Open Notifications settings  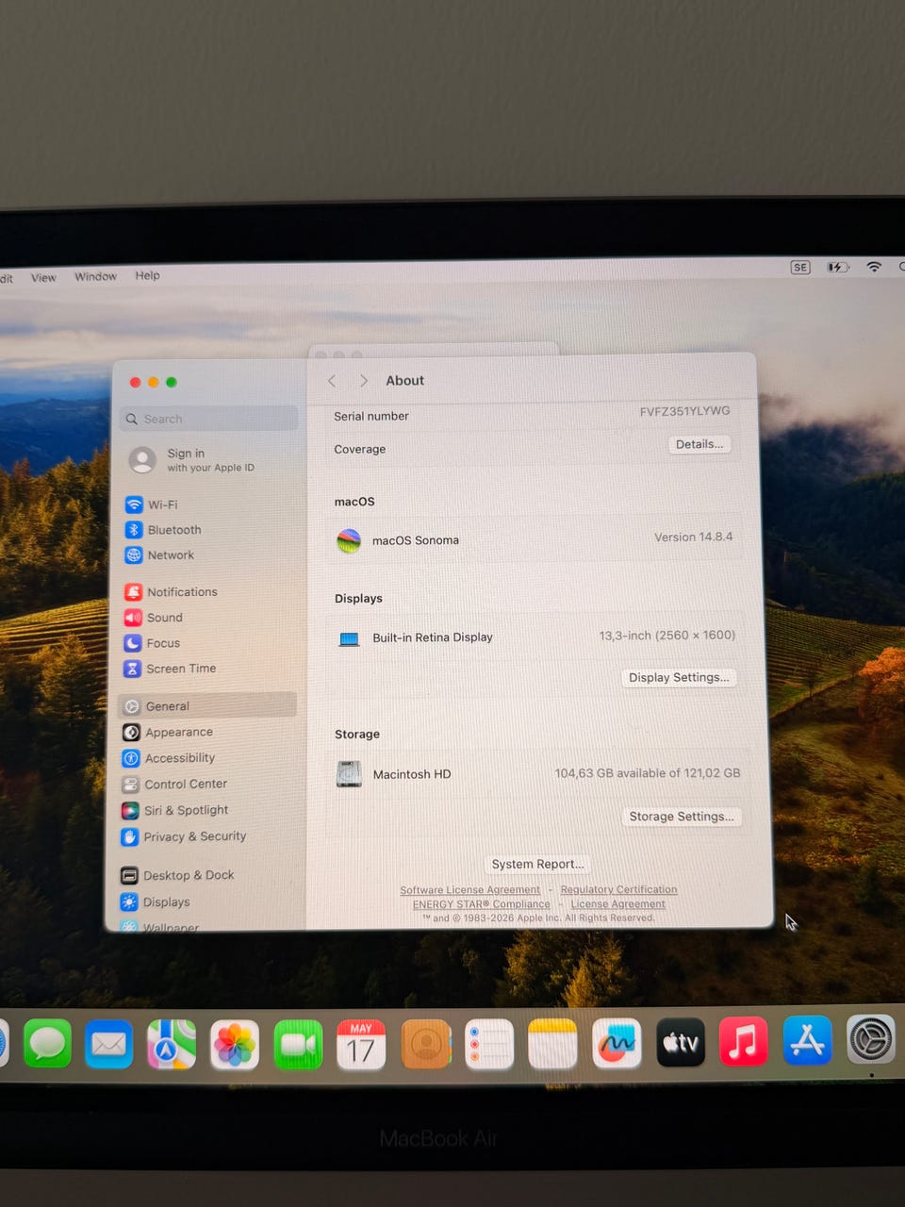171,591
